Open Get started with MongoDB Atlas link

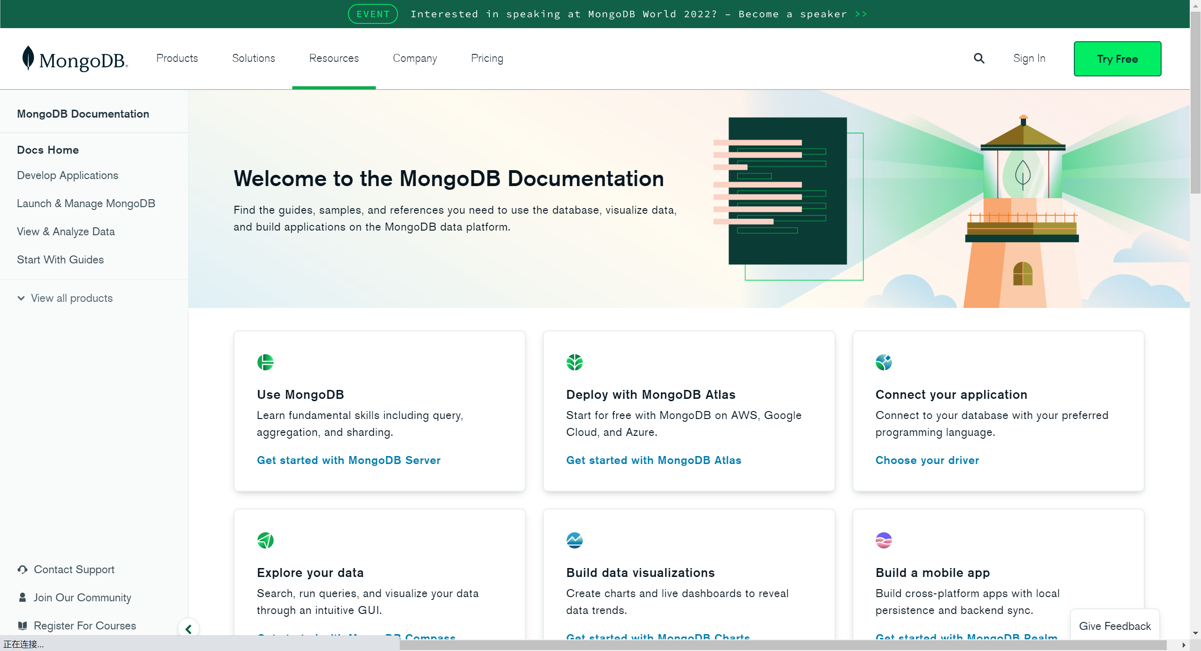(653, 460)
